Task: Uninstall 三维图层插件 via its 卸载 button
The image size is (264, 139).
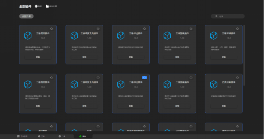Action: coord(38,57)
